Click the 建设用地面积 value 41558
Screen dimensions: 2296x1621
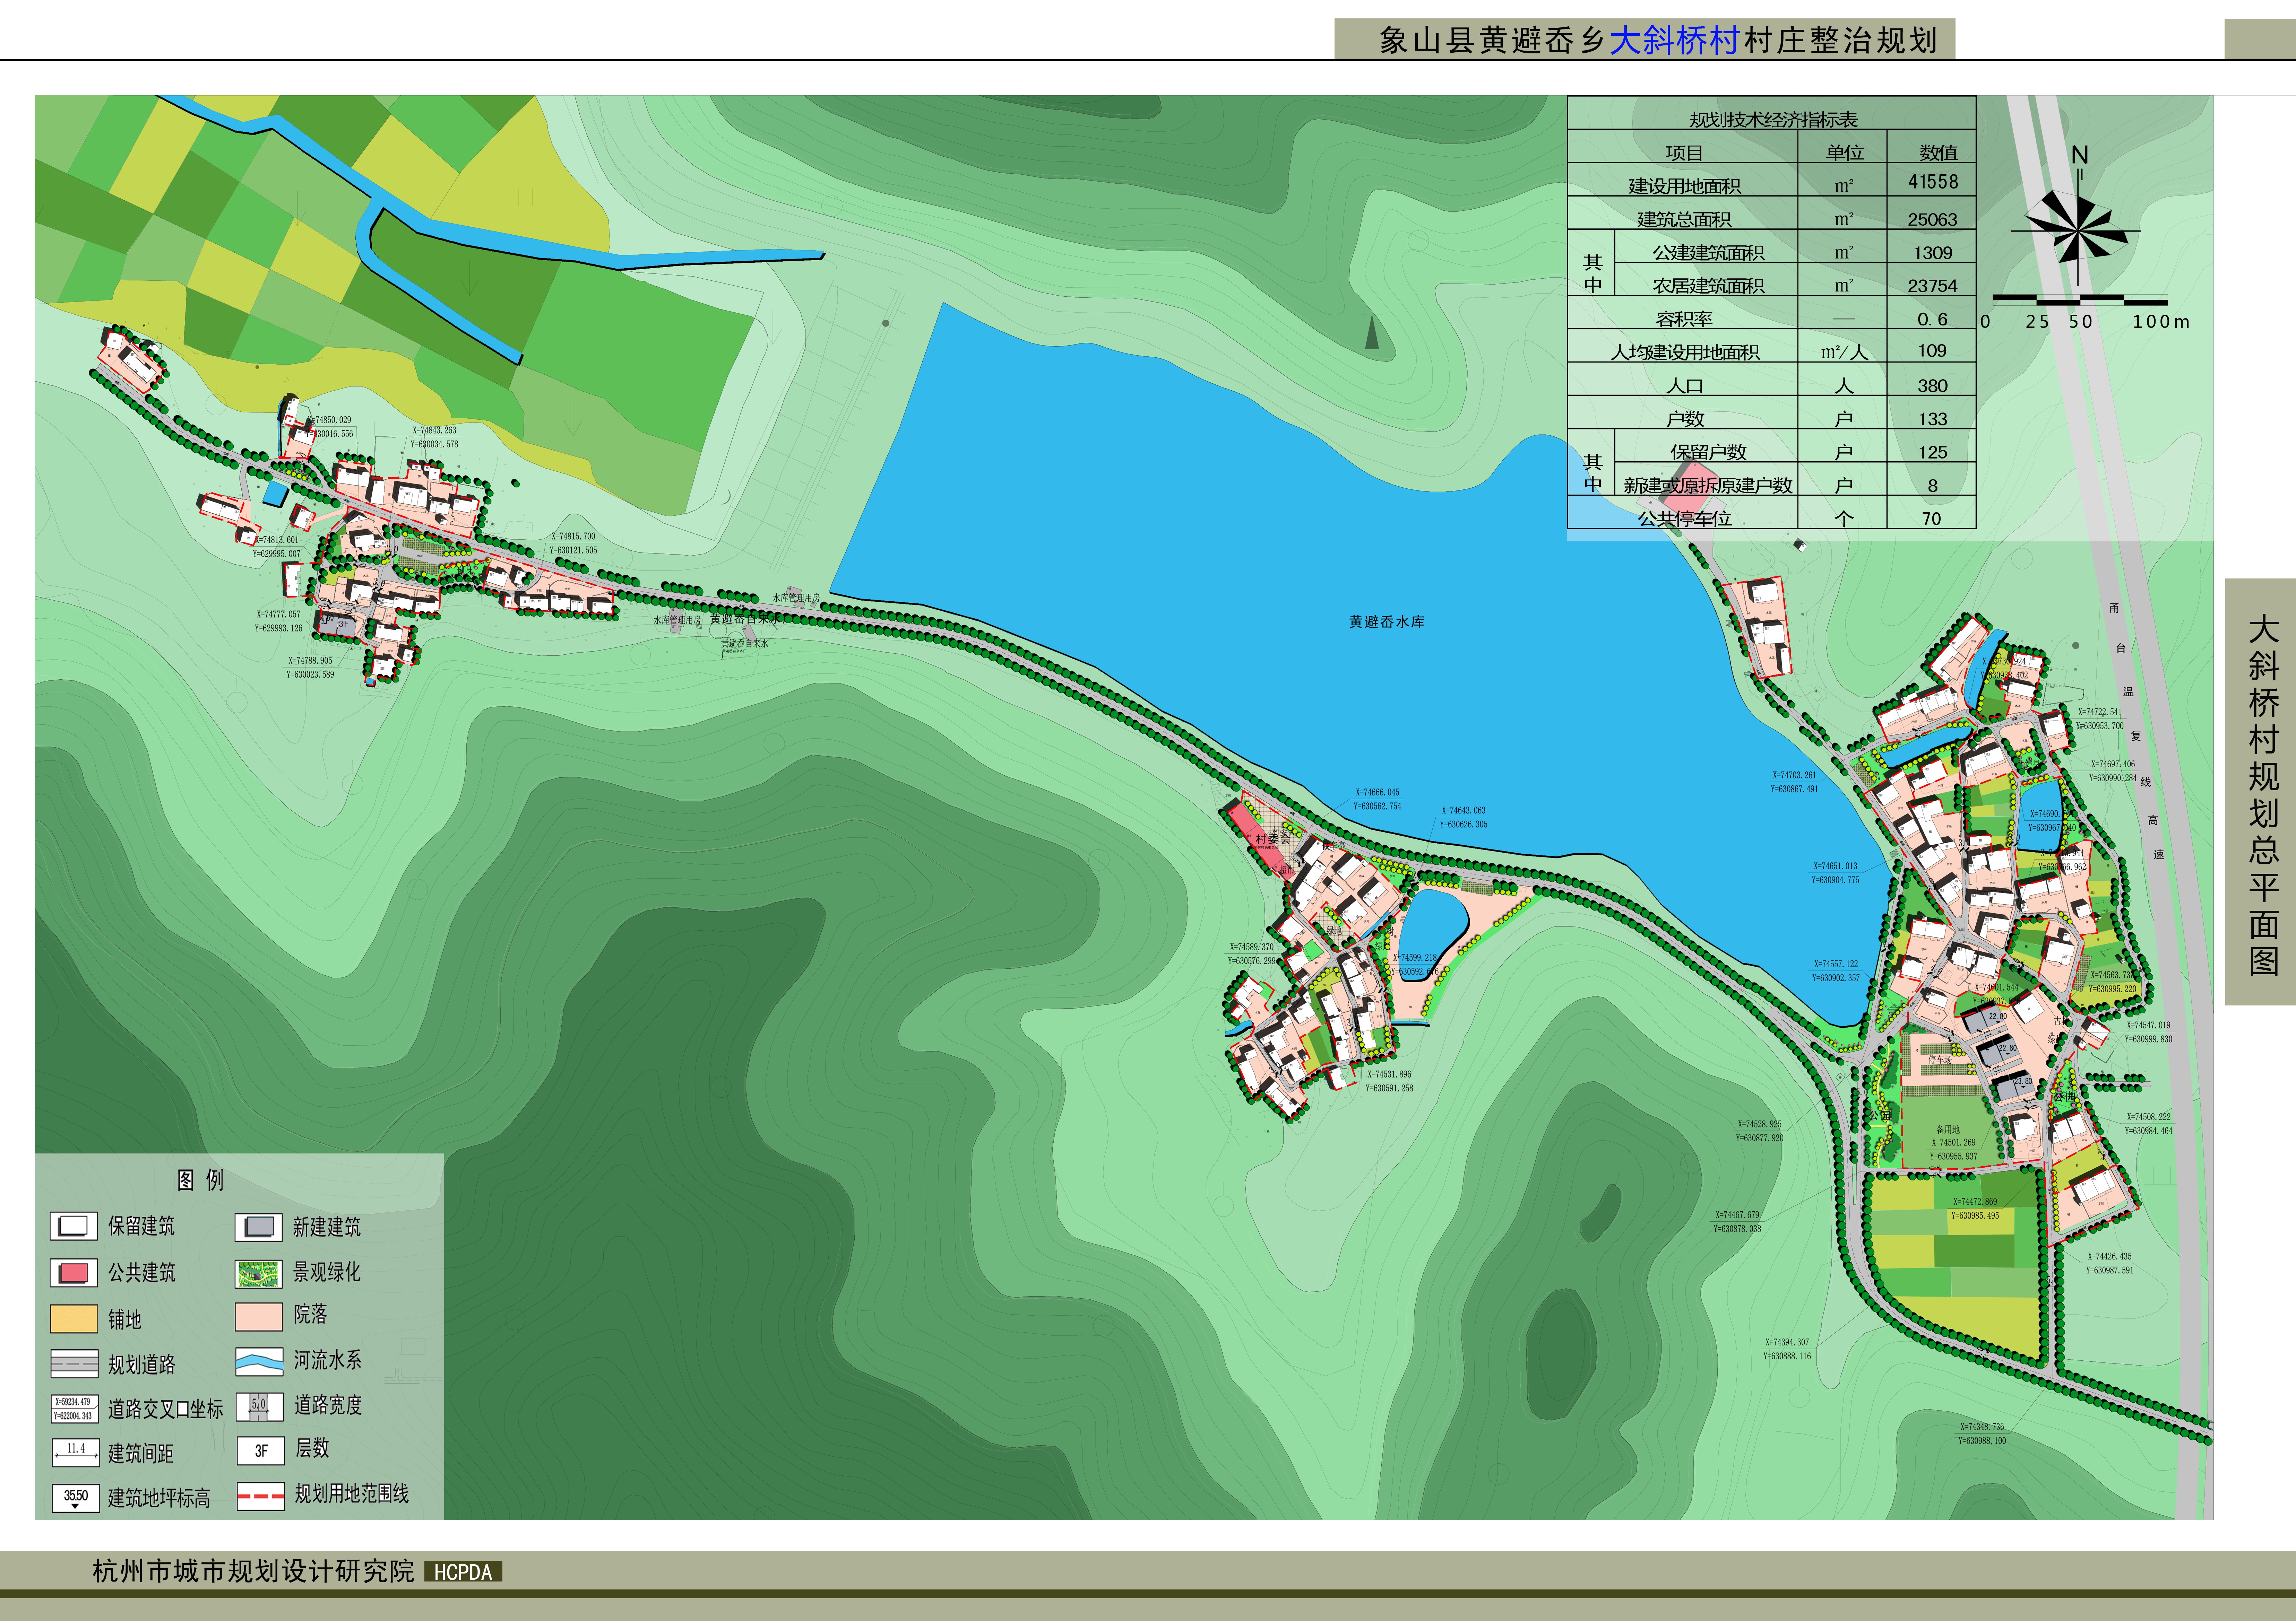coord(1933,182)
